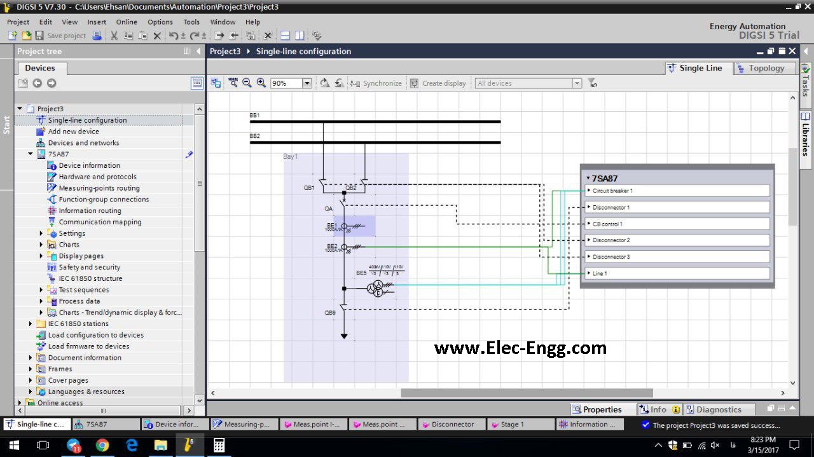Click the zoom out magnifier icon
This screenshot has height=457, width=814.
[247, 83]
